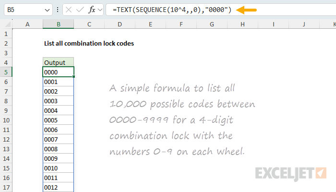Select row 7 header
Image resolution: width=336 pixels, height=192 pixels.
(x=6, y=92)
